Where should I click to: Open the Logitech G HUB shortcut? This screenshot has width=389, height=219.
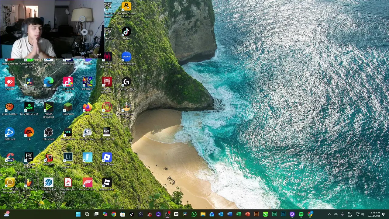(x=126, y=84)
